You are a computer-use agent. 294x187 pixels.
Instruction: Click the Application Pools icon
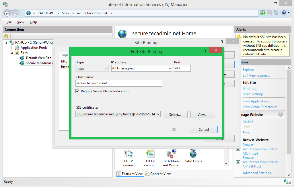click(x=17, y=47)
